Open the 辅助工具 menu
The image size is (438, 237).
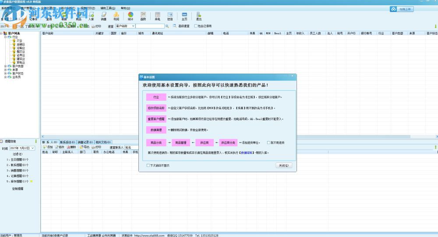tap(108, 8)
